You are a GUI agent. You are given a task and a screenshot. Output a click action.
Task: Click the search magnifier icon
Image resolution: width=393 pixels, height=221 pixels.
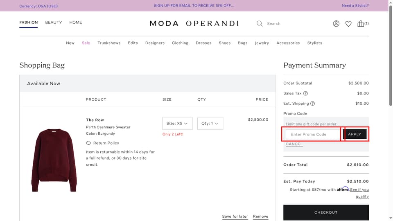(260, 24)
